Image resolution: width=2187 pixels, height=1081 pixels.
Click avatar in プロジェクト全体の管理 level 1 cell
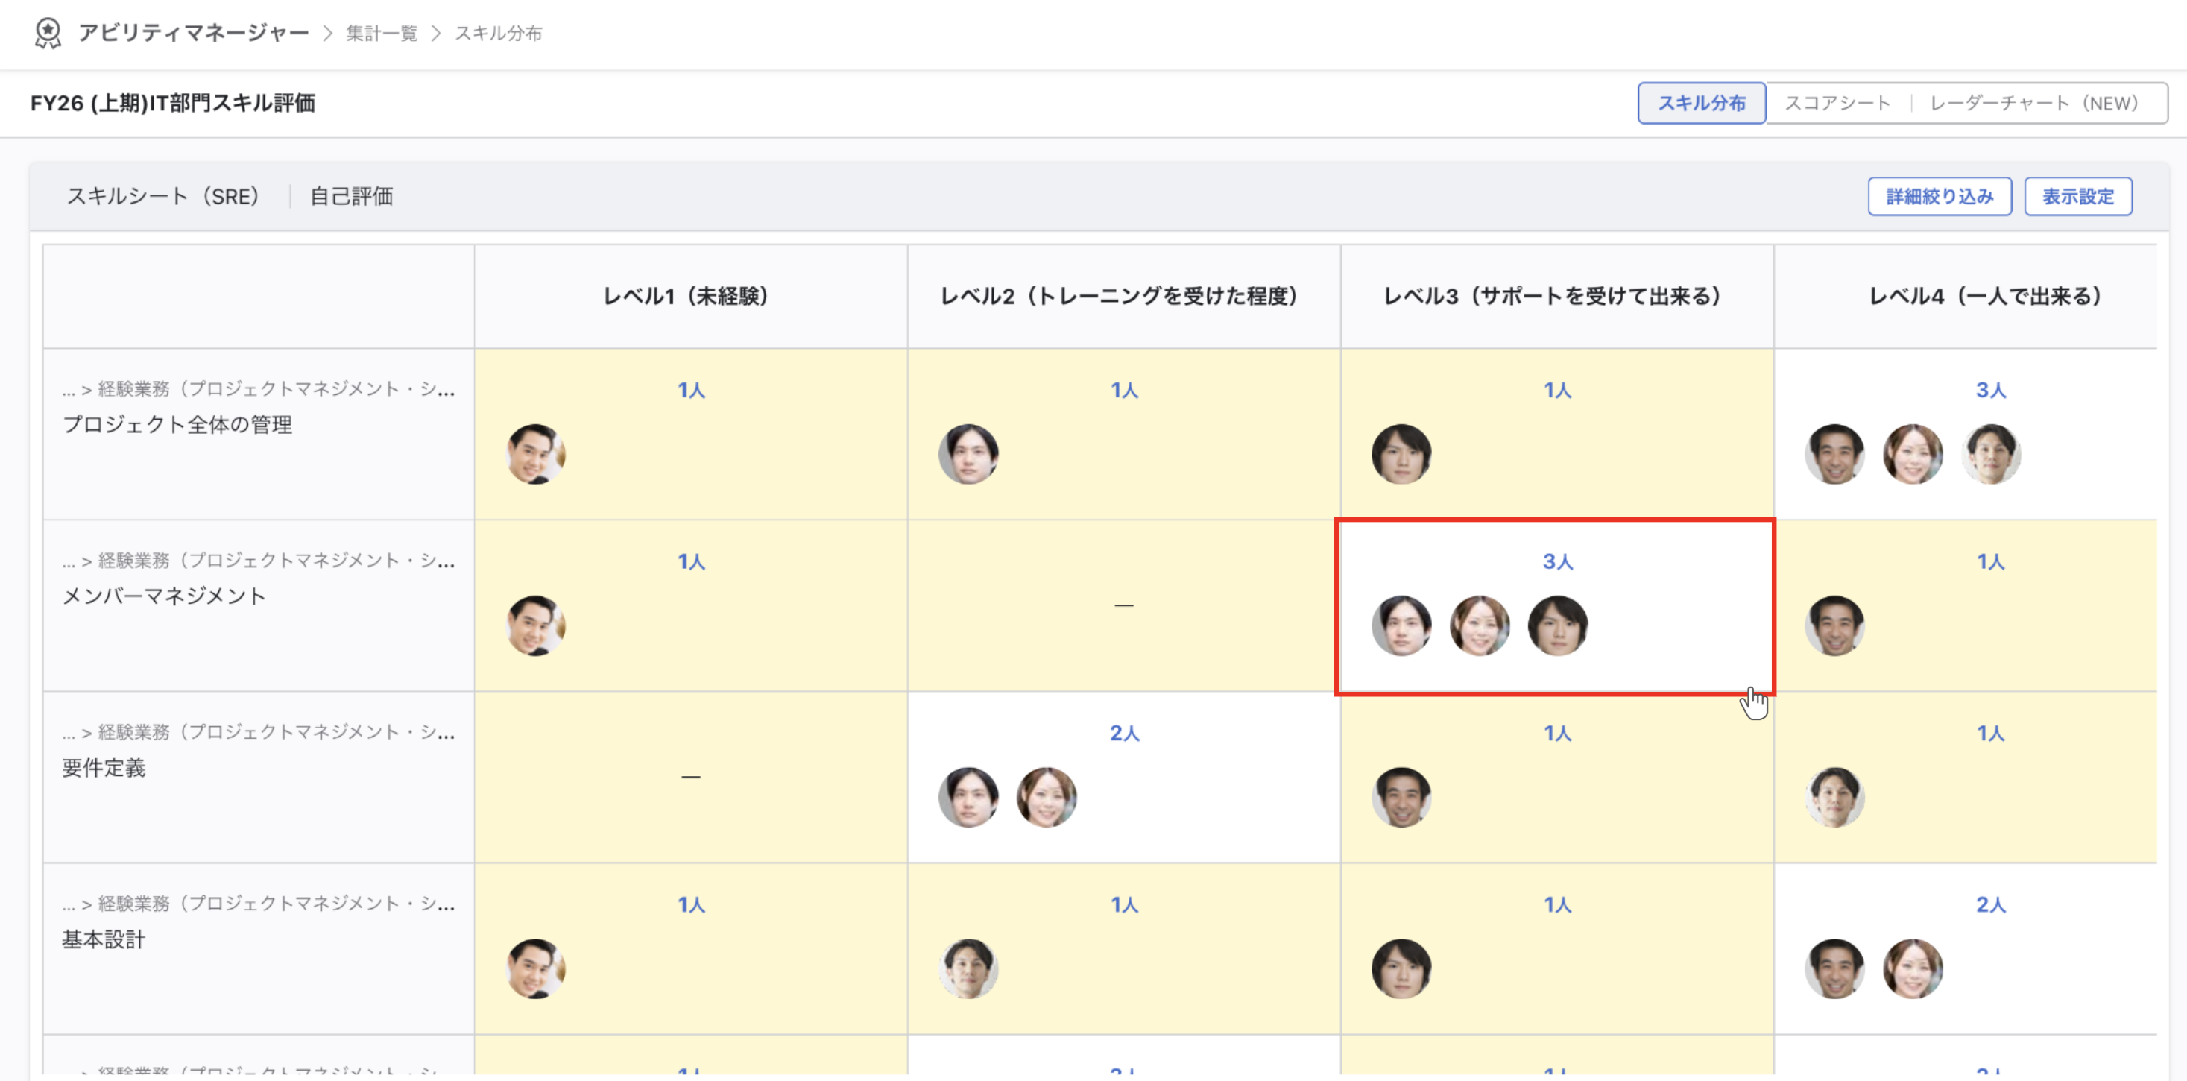(536, 454)
